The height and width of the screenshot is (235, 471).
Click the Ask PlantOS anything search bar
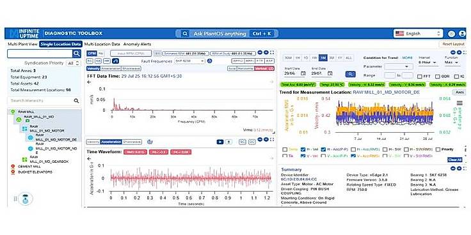point(227,34)
